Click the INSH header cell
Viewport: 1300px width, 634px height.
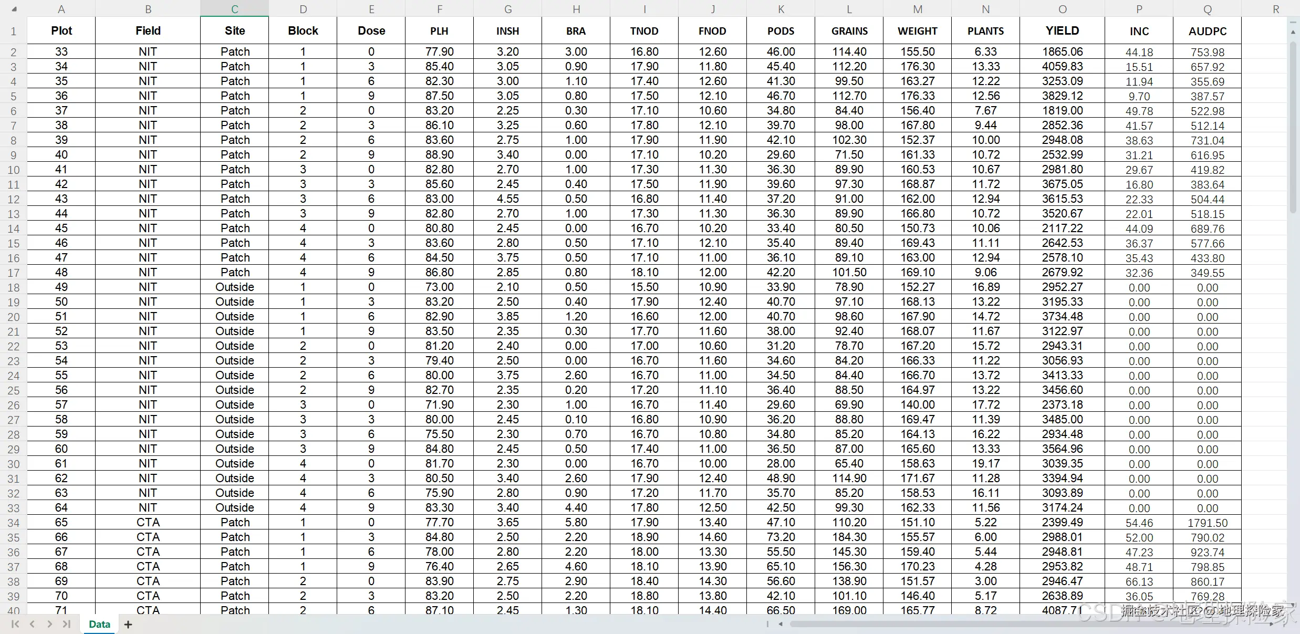tap(508, 31)
